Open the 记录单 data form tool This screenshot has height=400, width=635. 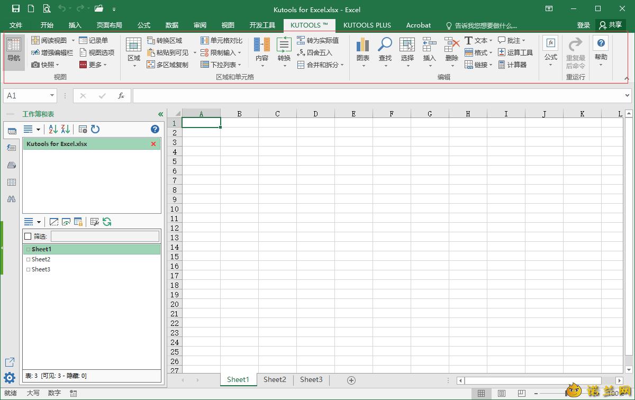pyautogui.click(x=93, y=40)
